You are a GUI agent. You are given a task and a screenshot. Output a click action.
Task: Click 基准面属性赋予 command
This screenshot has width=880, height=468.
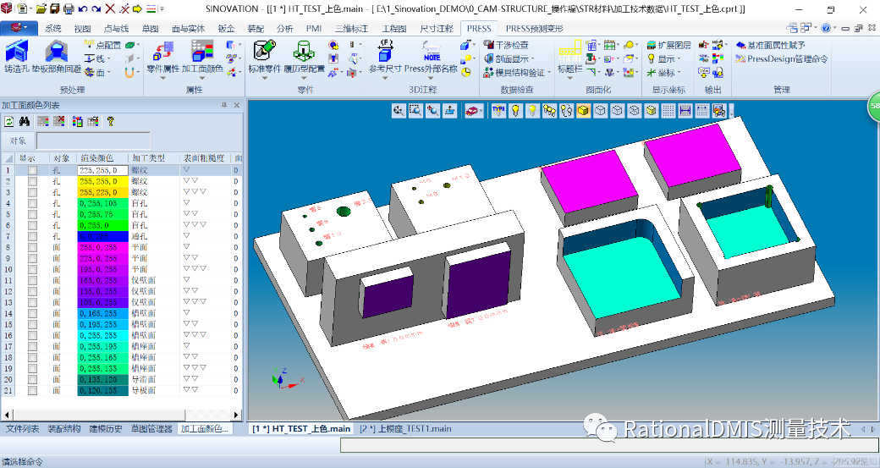click(771, 45)
